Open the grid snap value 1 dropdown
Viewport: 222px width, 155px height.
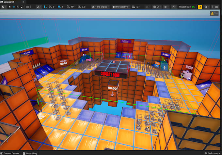pyautogui.click(x=63, y=7)
